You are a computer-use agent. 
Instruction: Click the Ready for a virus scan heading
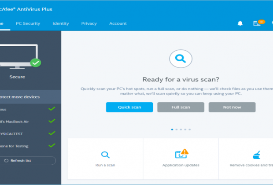click(x=181, y=79)
